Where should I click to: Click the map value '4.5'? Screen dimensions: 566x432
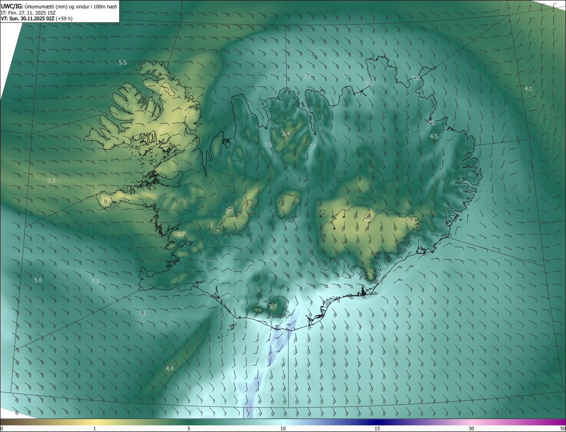tap(434, 136)
